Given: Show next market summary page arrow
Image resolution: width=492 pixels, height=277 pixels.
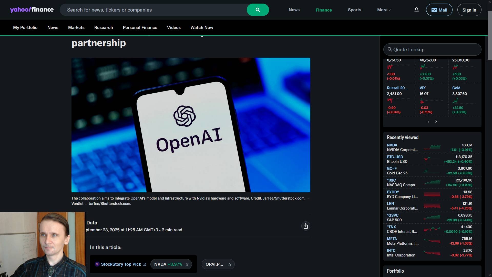Looking at the screenshot, I should point(436,122).
